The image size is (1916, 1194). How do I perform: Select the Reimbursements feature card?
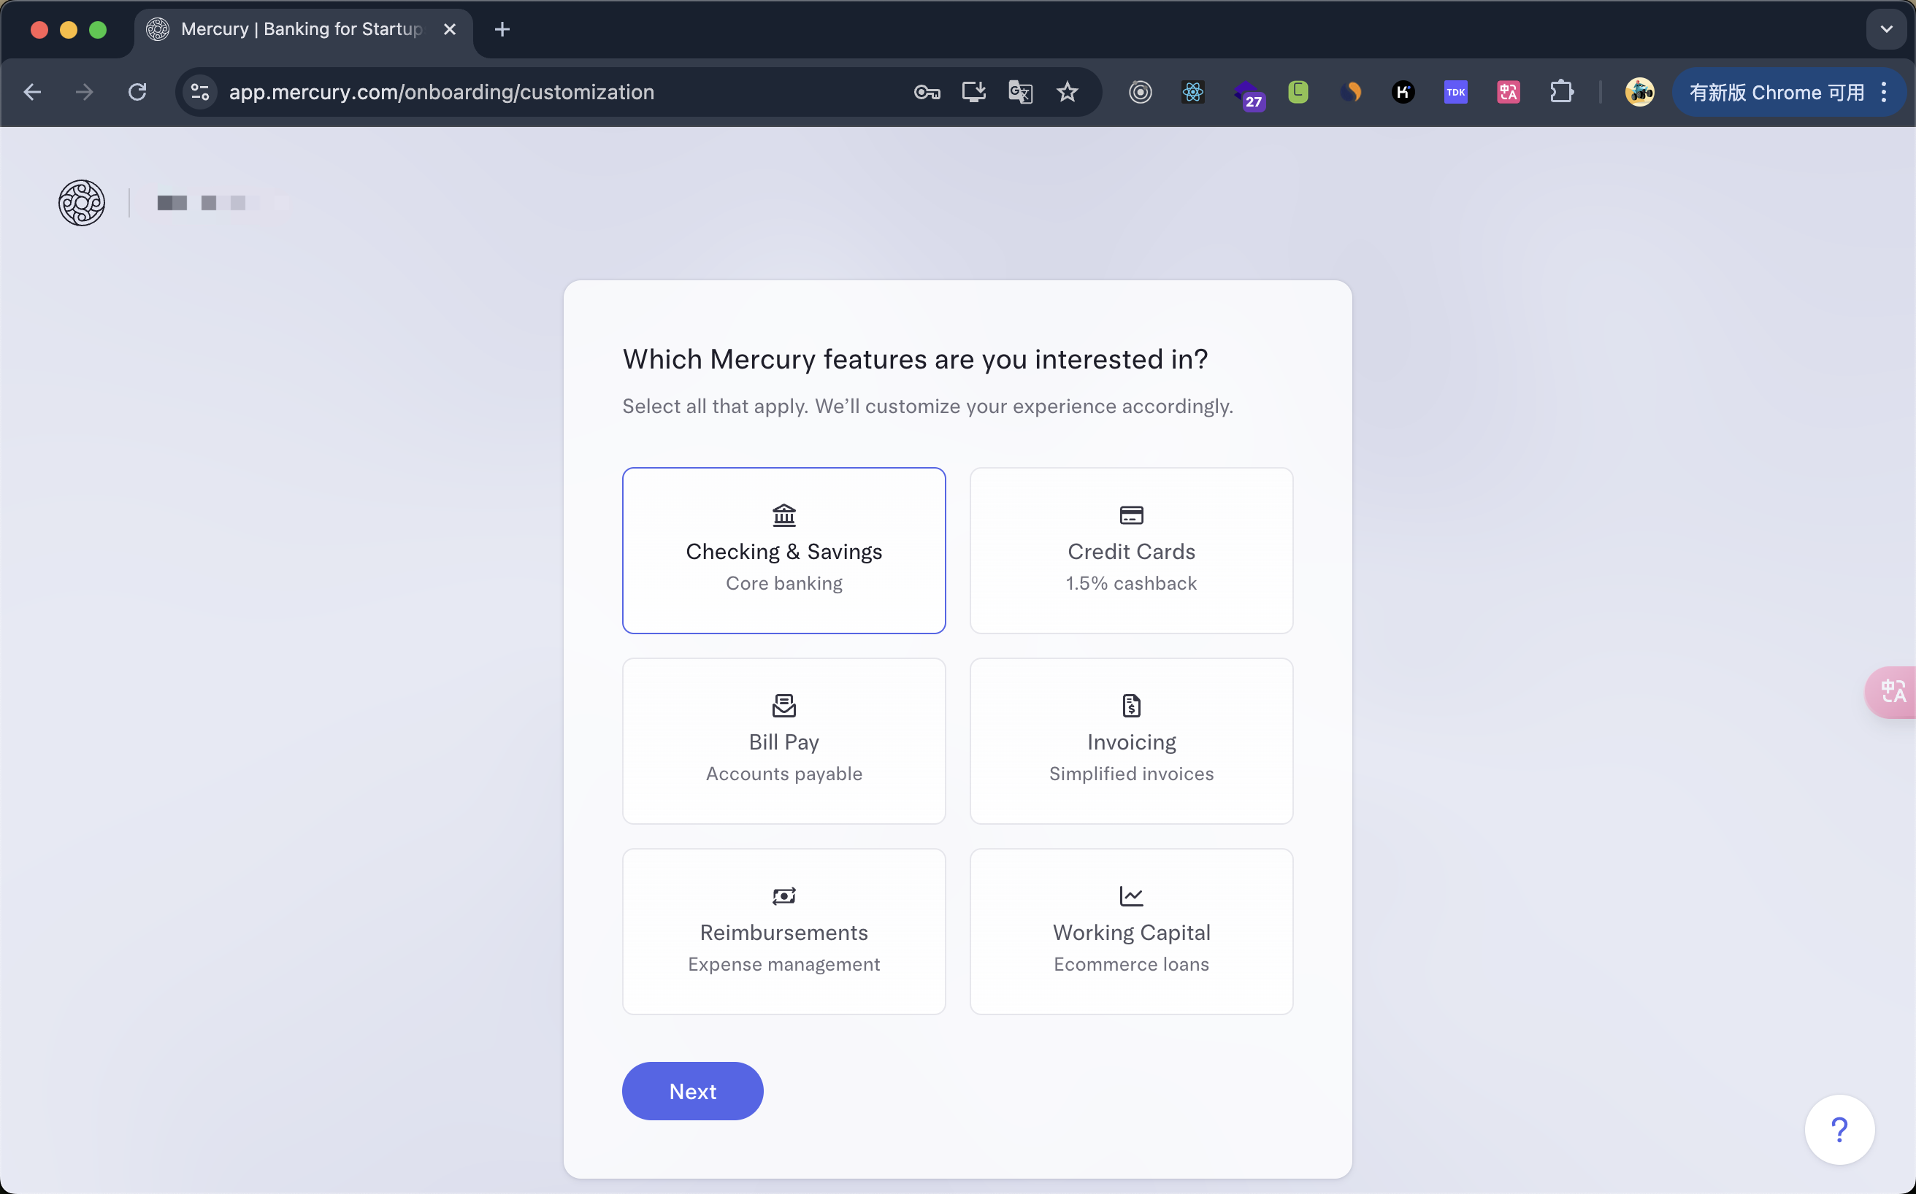(783, 931)
